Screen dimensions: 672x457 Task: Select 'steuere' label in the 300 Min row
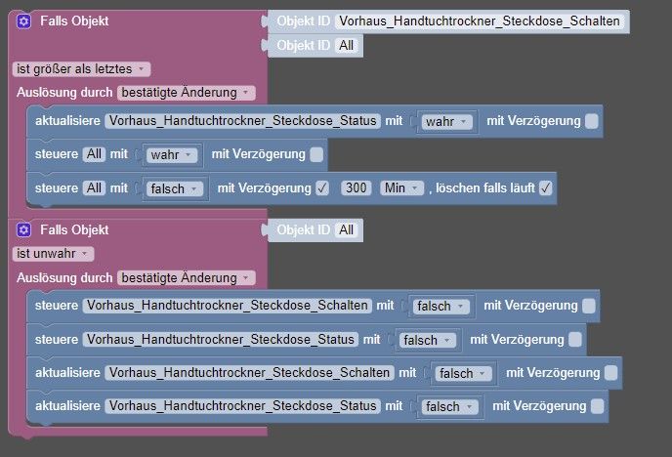click(x=57, y=188)
